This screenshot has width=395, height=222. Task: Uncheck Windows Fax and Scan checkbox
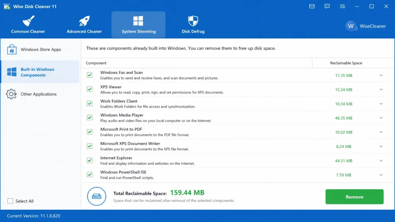[x=89, y=75]
